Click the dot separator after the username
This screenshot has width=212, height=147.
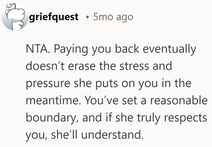87,17
